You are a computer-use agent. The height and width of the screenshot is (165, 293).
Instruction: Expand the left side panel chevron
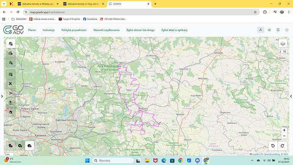(2, 97)
